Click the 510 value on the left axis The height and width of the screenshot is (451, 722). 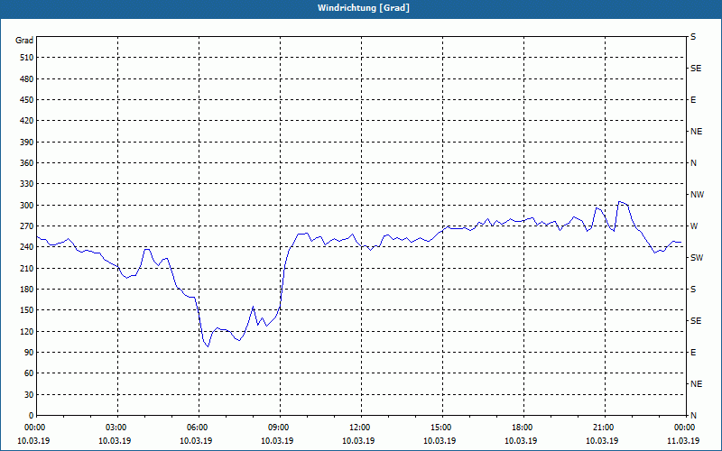click(26, 58)
